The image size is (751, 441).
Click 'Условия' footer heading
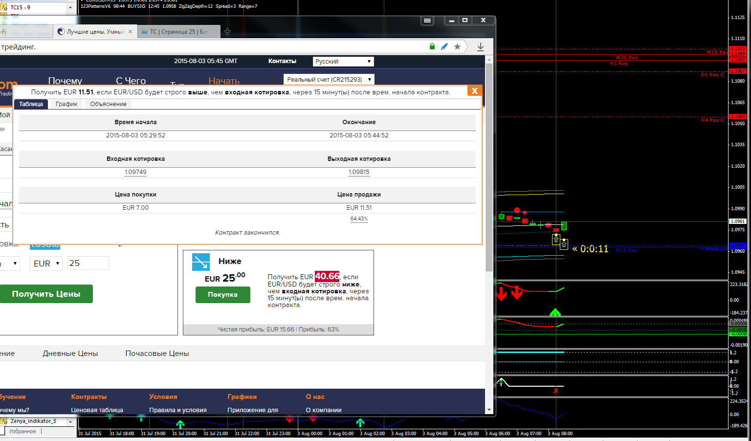[x=163, y=397]
